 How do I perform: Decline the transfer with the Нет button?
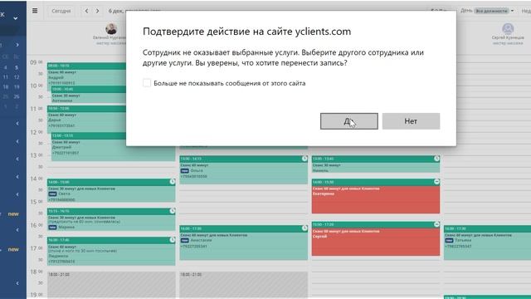[x=411, y=121]
